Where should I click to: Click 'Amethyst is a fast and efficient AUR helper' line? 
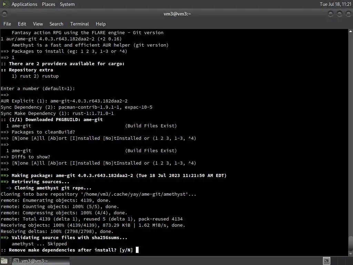coord(90,45)
